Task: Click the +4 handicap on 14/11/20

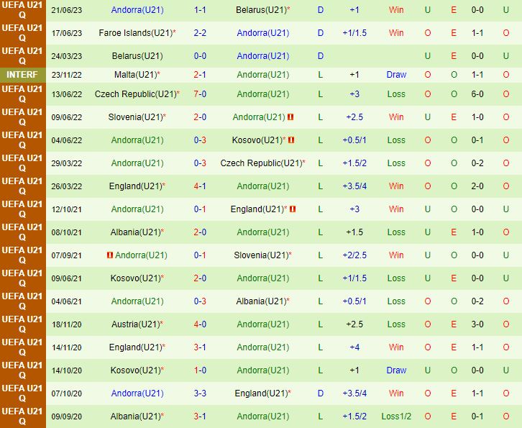Action: (x=354, y=347)
